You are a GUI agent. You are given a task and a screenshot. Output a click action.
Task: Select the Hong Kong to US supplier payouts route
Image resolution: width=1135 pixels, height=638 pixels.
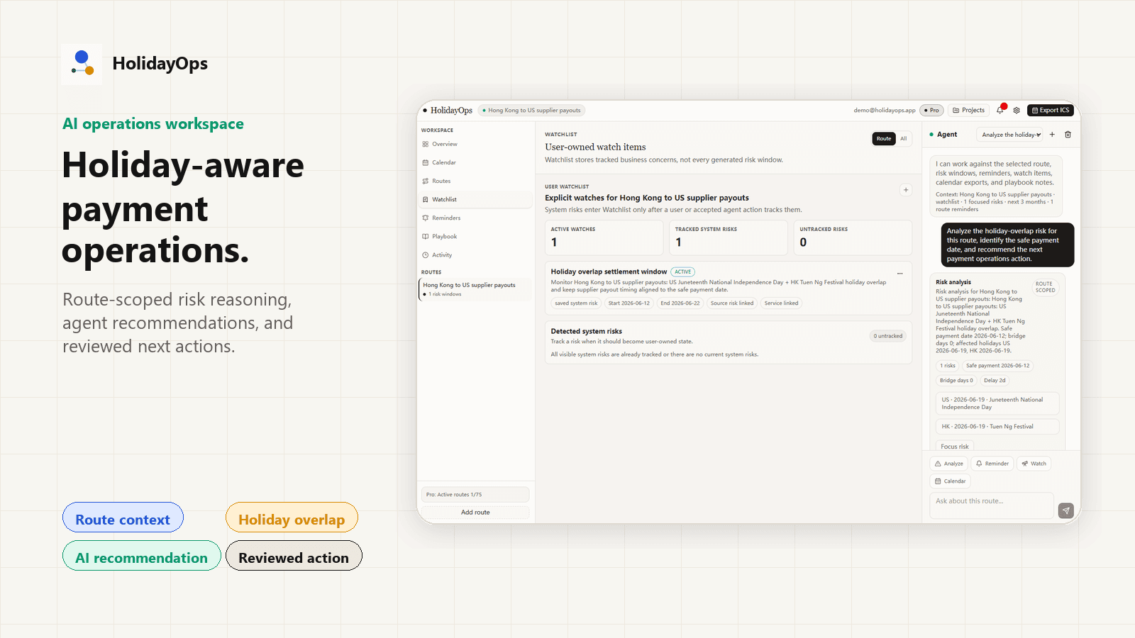[x=475, y=289]
